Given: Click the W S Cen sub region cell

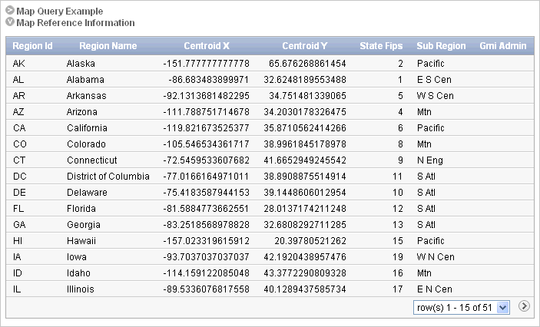Looking at the screenshot, I should click(436, 96).
